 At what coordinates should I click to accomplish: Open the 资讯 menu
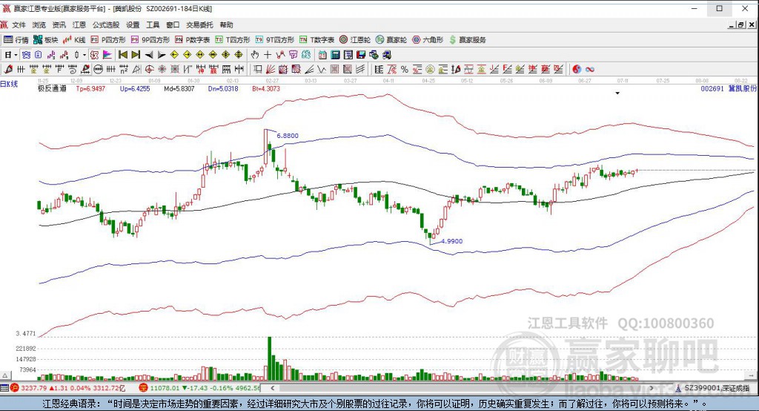[x=59, y=24]
